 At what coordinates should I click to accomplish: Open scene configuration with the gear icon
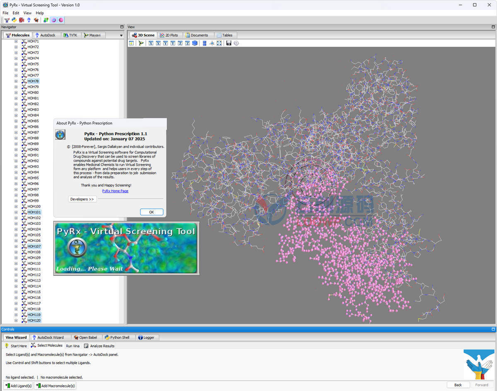pos(236,43)
